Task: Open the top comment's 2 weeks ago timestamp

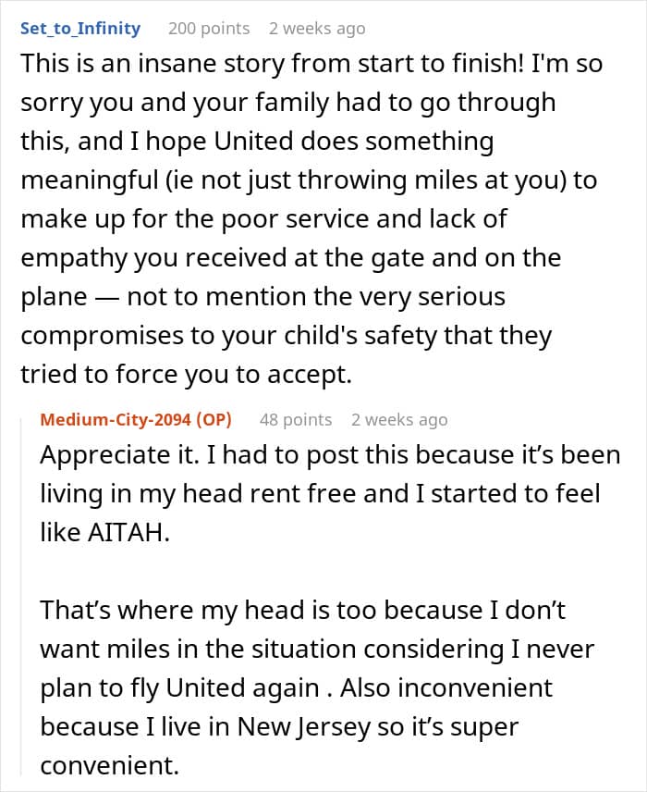Action: (317, 29)
